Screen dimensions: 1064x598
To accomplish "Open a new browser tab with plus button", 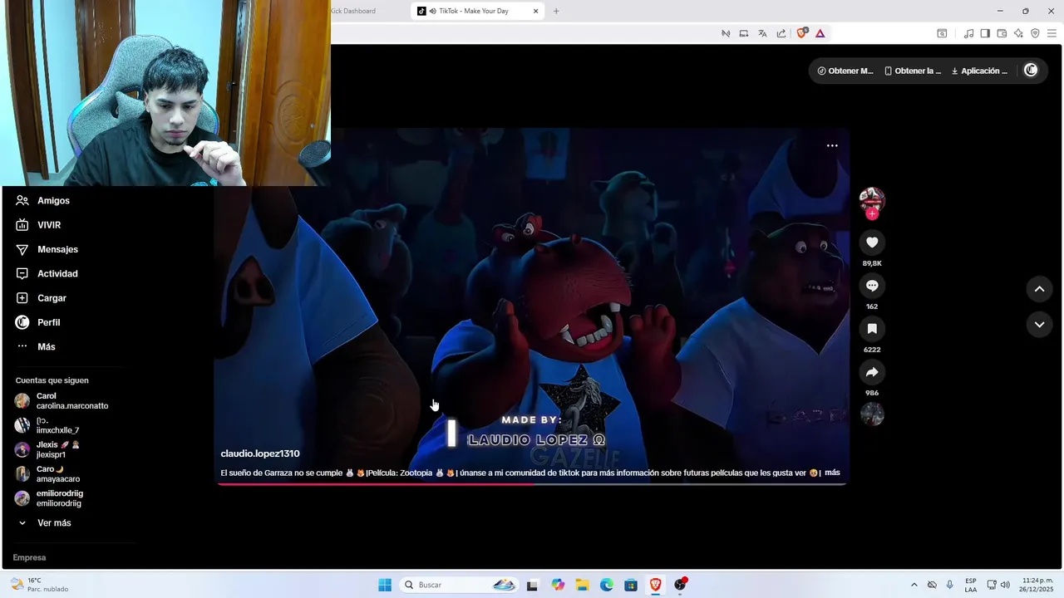I will coord(556,11).
